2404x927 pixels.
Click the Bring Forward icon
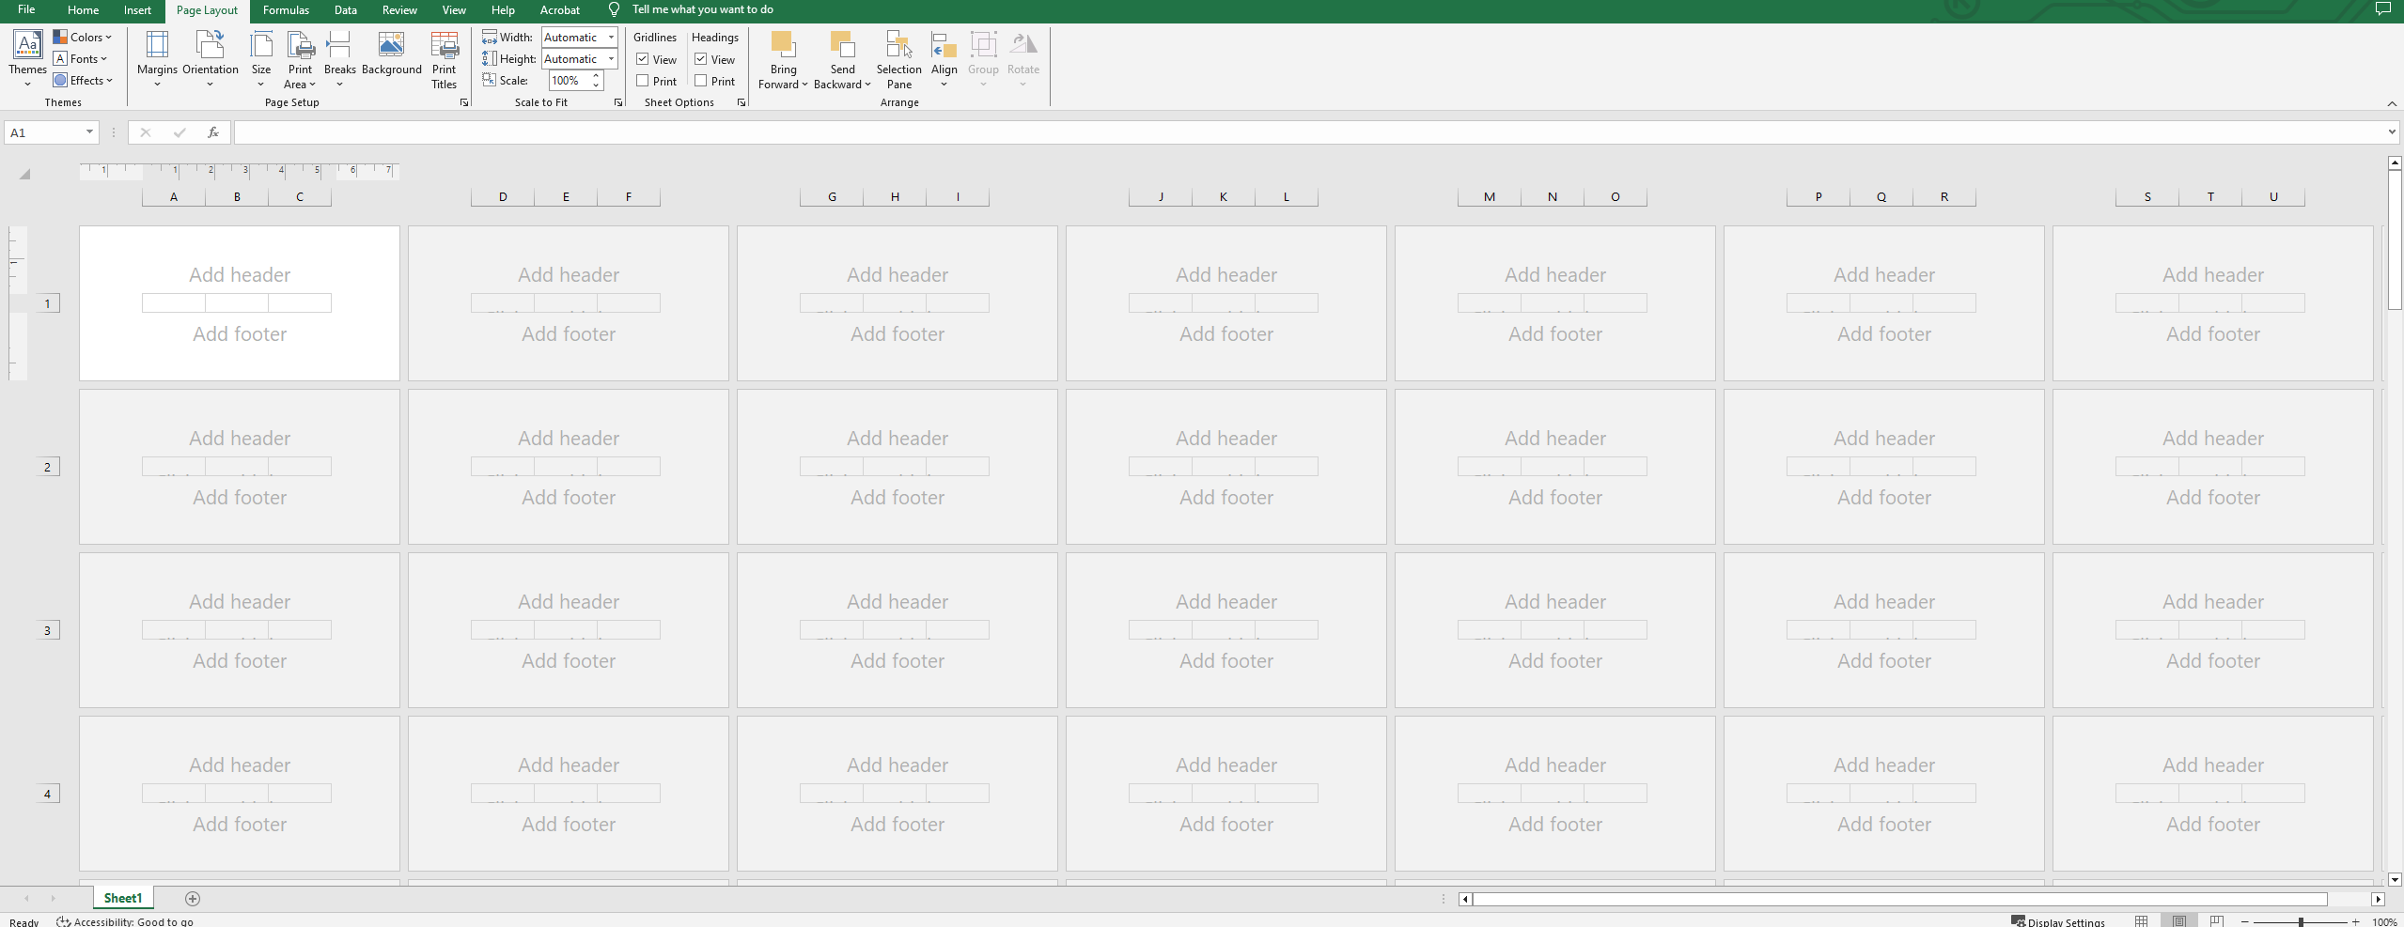click(782, 44)
